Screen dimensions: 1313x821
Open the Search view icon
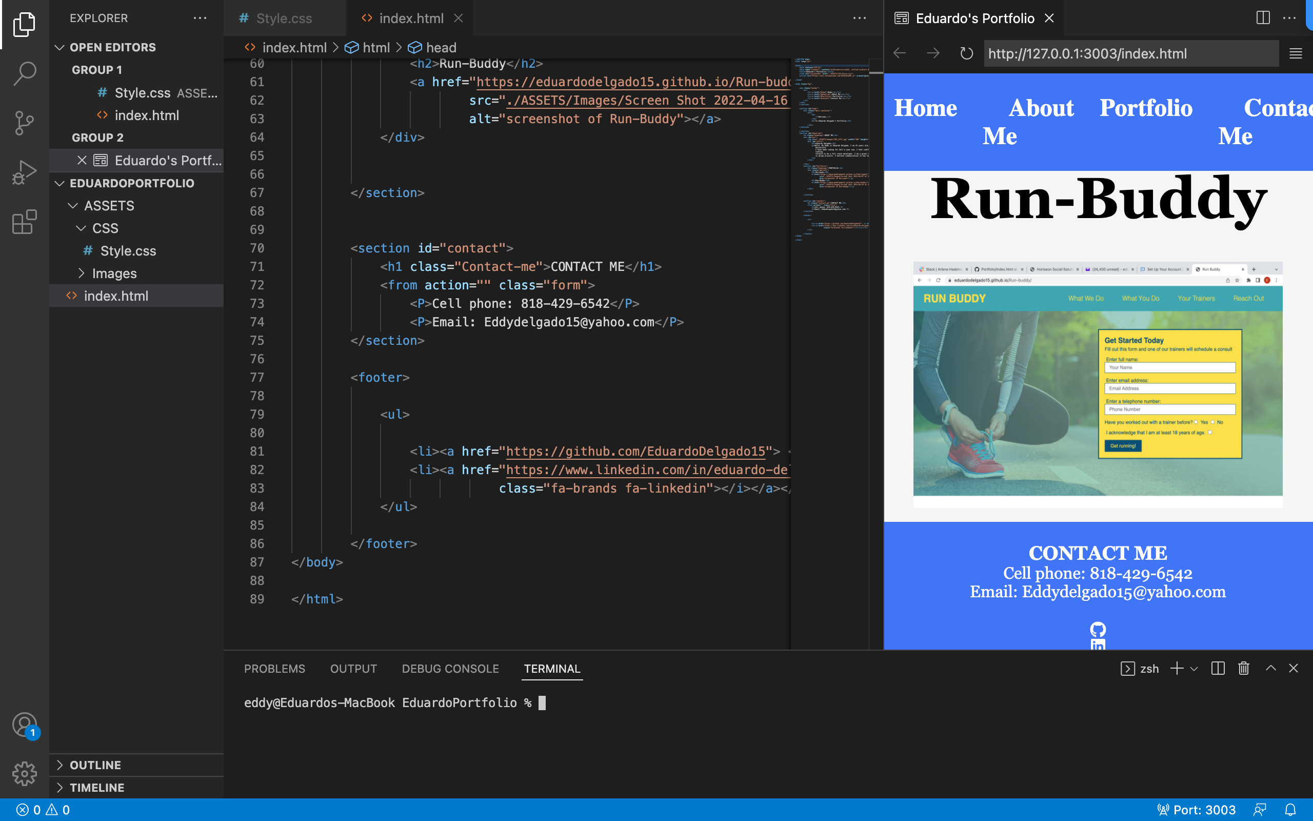pyautogui.click(x=25, y=73)
